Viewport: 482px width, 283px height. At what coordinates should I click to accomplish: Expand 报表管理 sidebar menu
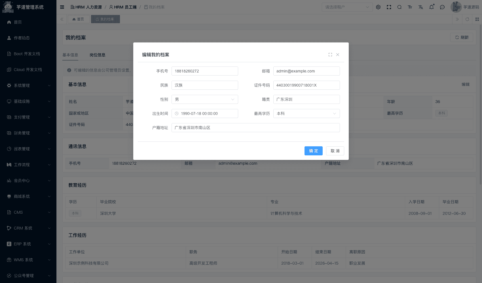tap(28, 149)
